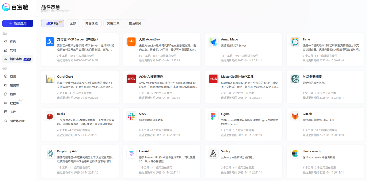Click the MCP聊天摘要 icon

tap(295, 79)
